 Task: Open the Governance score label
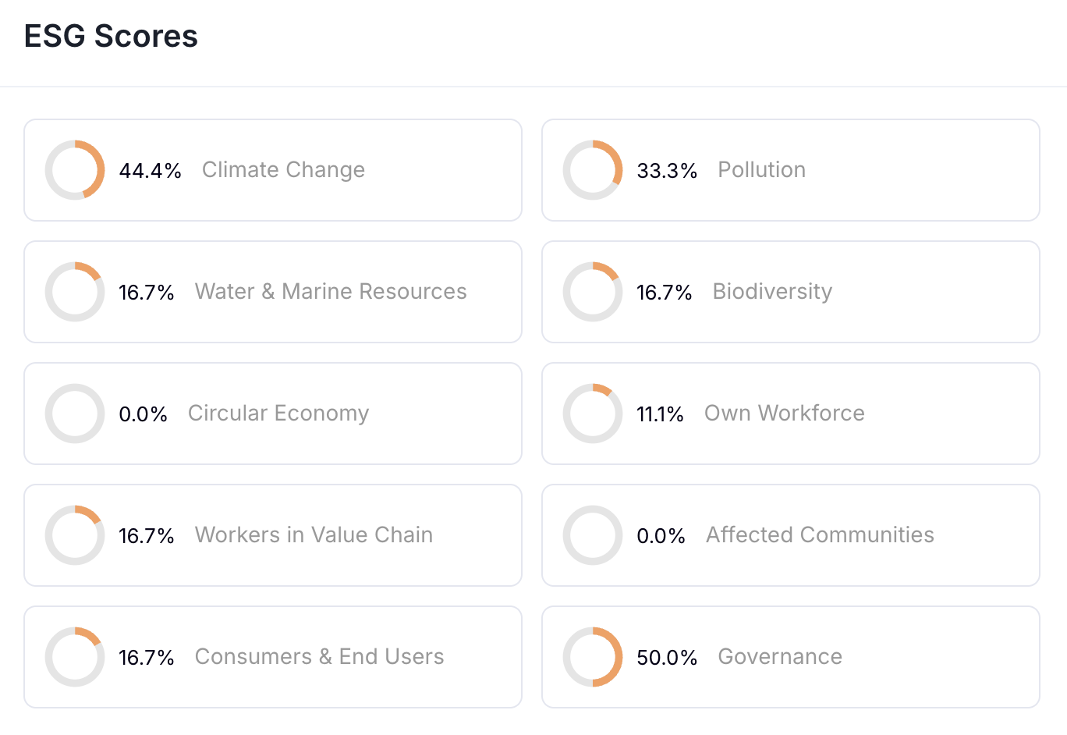pyautogui.click(x=779, y=657)
